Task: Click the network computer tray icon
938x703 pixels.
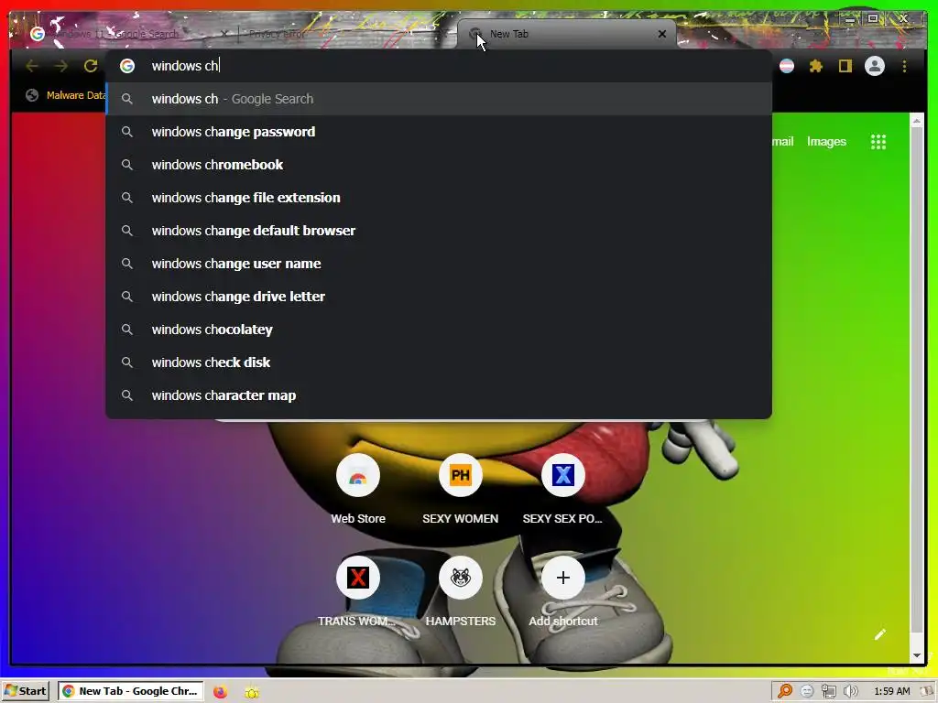Action: [x=828, y=691]
